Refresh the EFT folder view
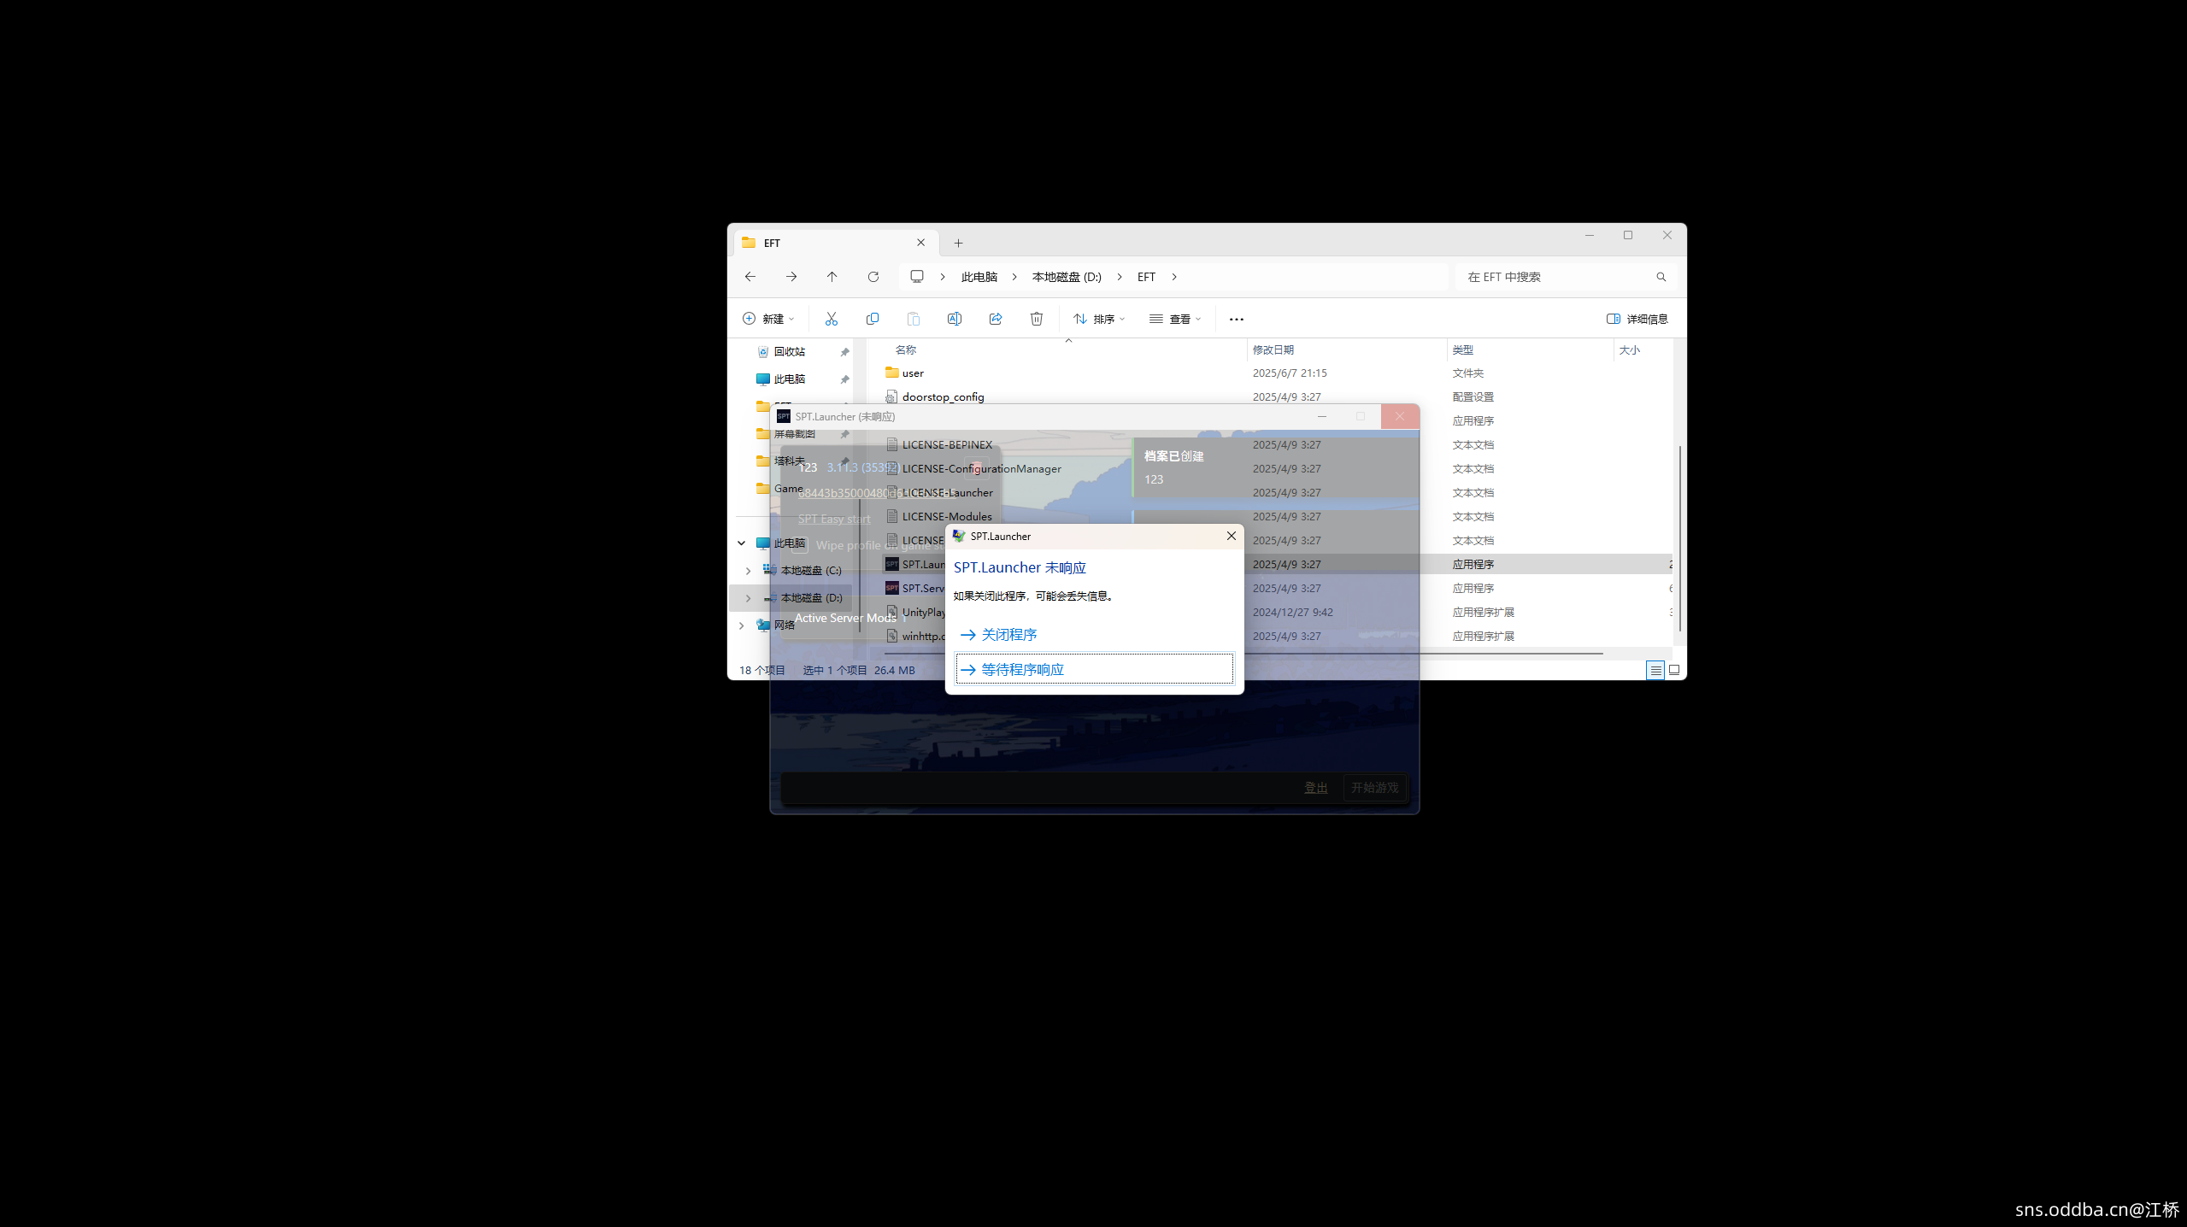 tap(873, 277)
